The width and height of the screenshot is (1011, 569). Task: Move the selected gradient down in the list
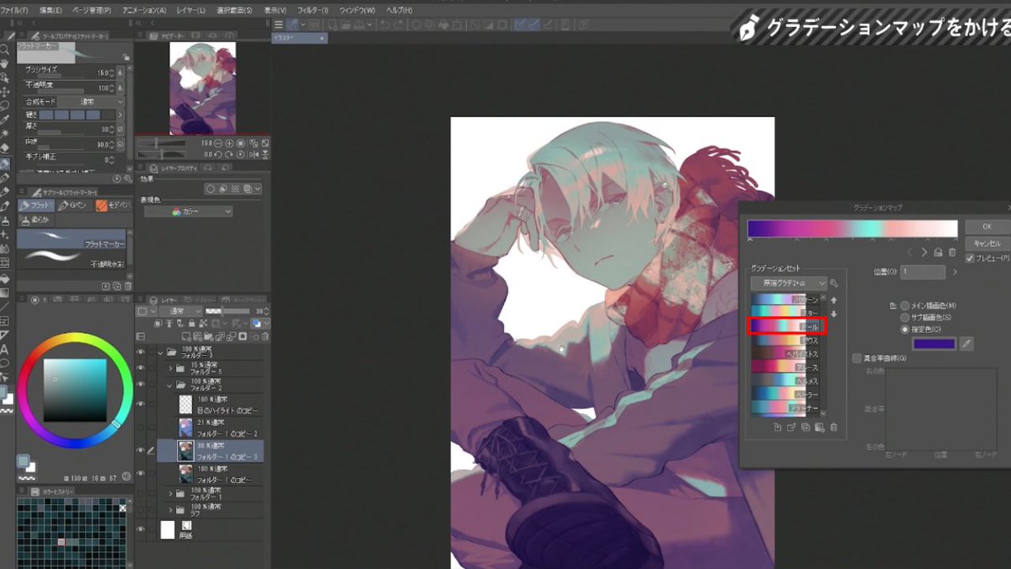coord(834,314)
